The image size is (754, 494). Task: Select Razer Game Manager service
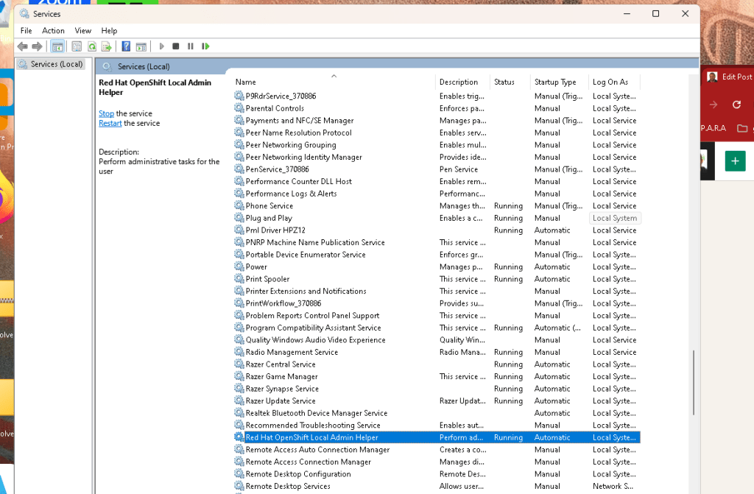pos(437,376)
